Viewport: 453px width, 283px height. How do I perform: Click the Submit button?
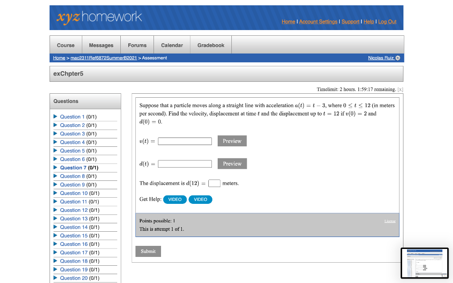click(x=148, y=251)
